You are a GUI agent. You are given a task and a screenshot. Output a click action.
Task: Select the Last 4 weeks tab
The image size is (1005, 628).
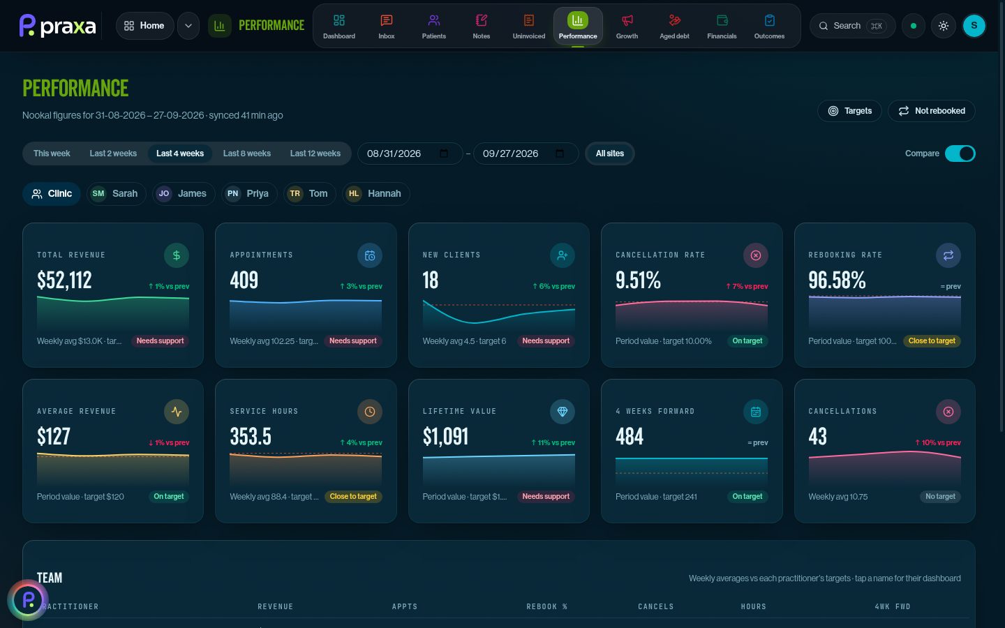coord(180,154)
